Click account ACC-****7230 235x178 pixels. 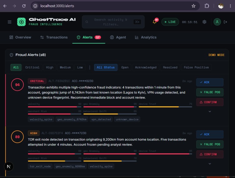(x=76, y=133)
